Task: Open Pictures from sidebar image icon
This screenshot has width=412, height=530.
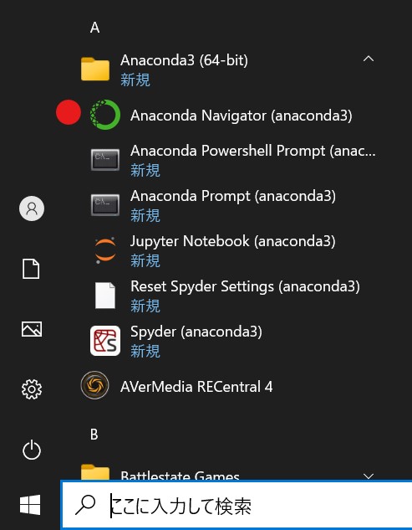Action: 32,329
